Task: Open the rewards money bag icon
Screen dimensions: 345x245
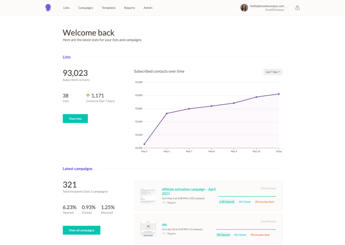Action: (297, 8)
